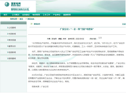
Task: Click the 信息来源：广安公司 line
Action: 40,86
